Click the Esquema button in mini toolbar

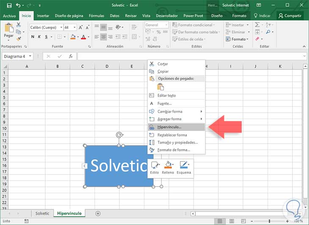coord(184,168)
